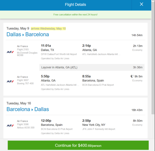Click the overnight moon icon beside 9h 5m
155x151 pixels.
tap(132, 76)
